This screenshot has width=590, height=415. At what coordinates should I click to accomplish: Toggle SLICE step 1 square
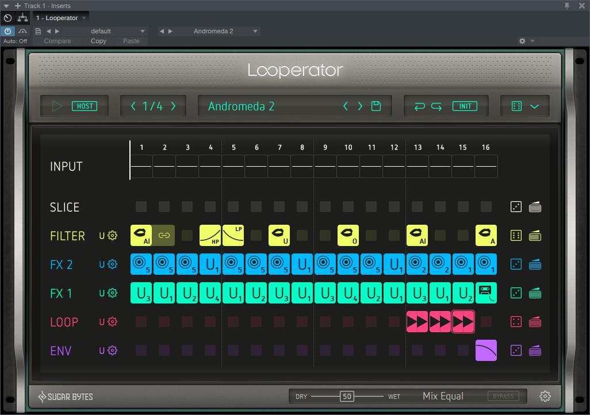[141, 206]
